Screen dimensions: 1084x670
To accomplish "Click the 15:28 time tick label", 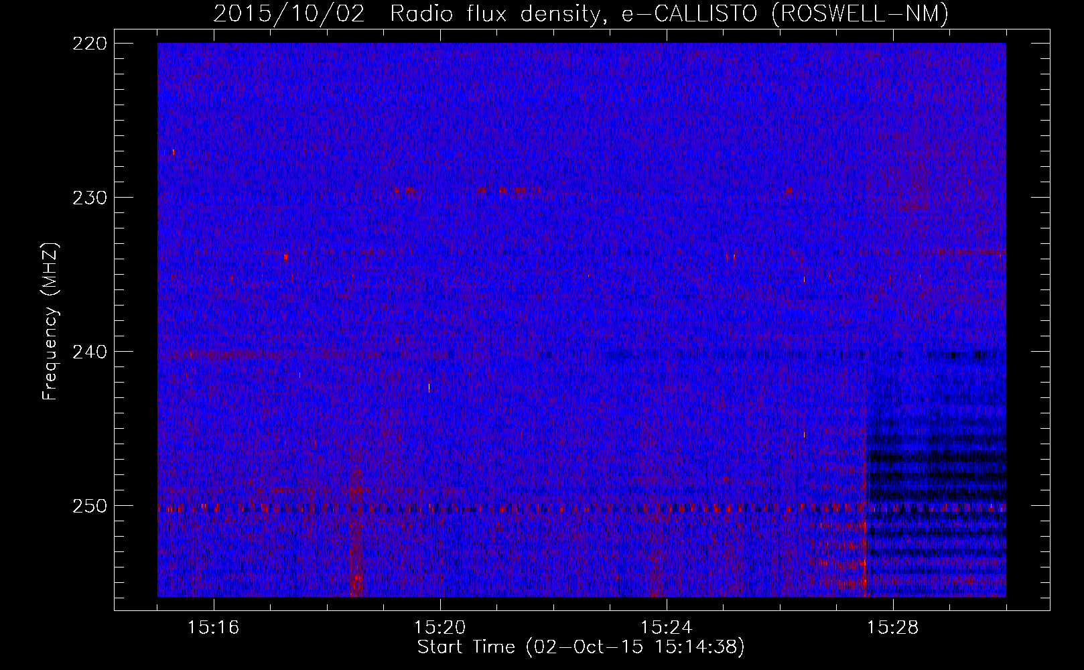I will tap(892, 627).
